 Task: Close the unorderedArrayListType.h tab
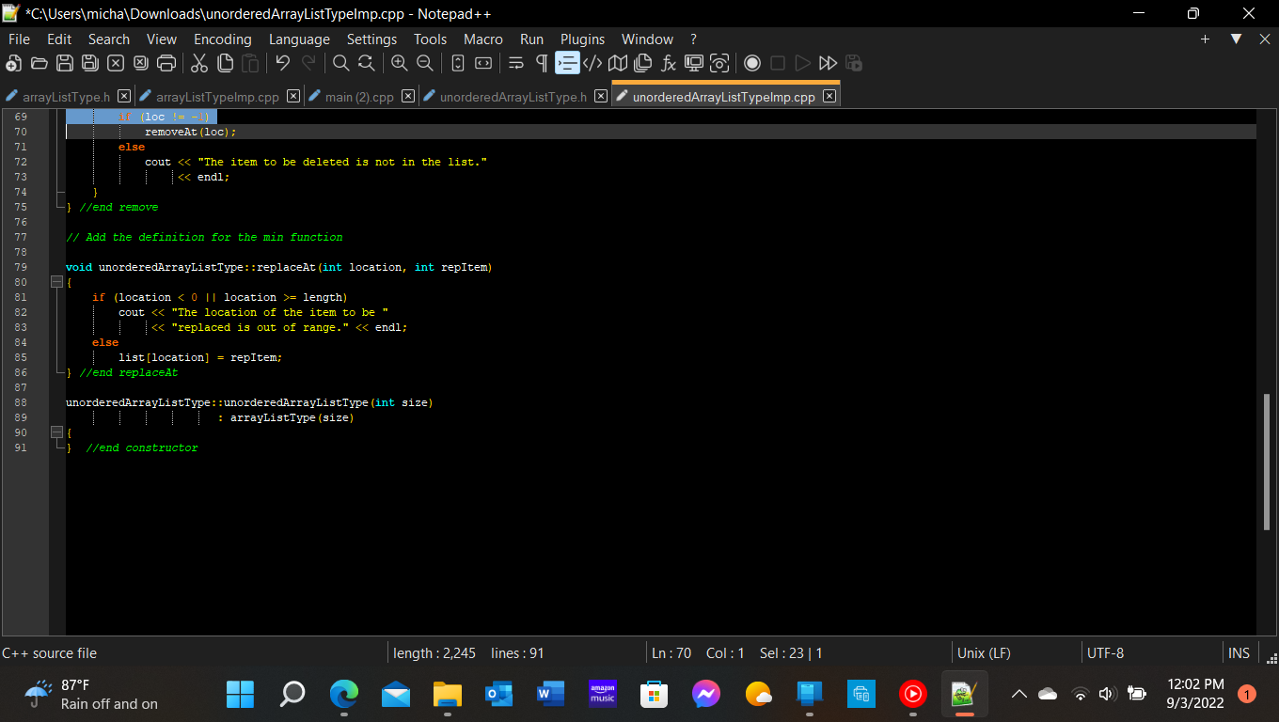coord(601,96)
